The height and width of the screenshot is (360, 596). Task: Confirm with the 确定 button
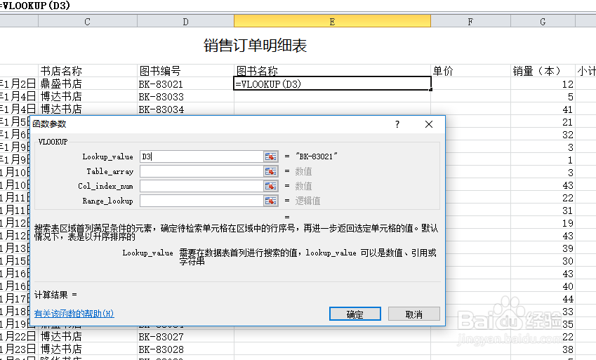point(355,314)
